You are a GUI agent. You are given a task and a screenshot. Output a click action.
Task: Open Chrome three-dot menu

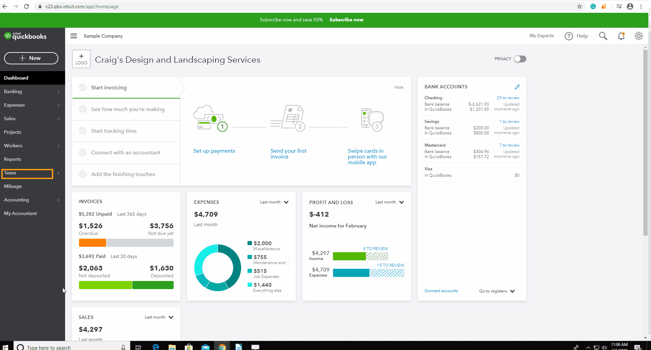pyautogui.click(x=641, y=6)
